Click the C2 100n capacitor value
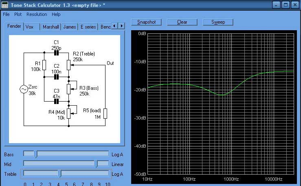 pyautogui.click(x=56, y=72)
